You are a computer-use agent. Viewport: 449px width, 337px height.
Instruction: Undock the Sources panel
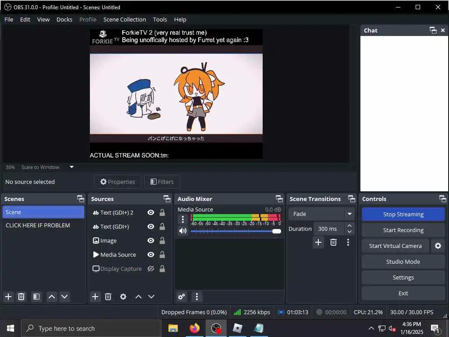(x=167, y=199)
